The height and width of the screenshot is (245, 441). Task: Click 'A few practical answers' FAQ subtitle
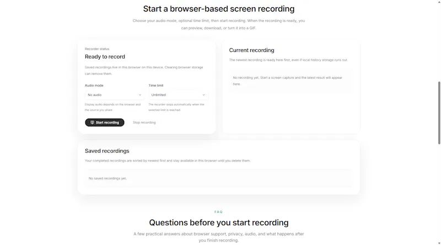tap(219, 237)
